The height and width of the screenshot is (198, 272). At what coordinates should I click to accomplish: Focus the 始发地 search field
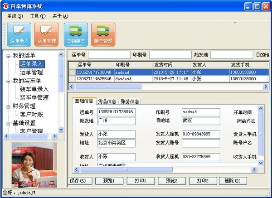pyautogui.click(x=232, y=55)
